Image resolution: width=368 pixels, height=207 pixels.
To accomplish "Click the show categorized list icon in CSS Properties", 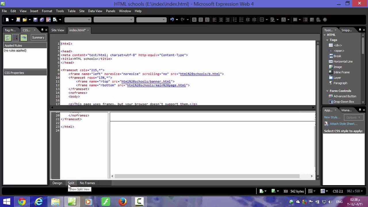I will tap(8, 37).
